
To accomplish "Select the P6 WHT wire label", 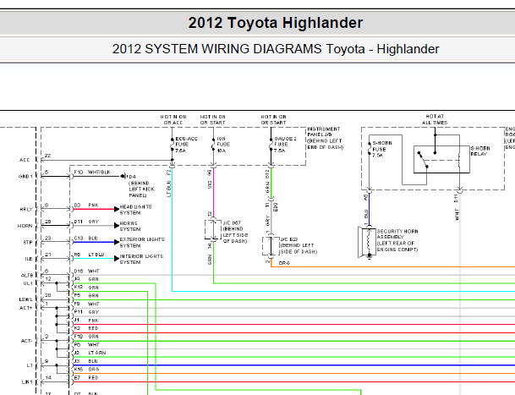I will [87, 345].
